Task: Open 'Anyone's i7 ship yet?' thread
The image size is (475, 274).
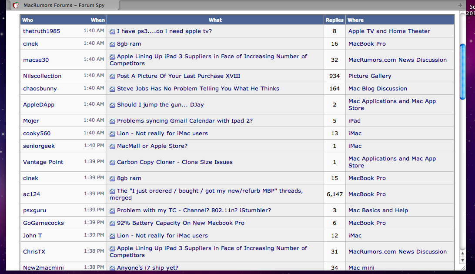Action: tap(147, 267)
